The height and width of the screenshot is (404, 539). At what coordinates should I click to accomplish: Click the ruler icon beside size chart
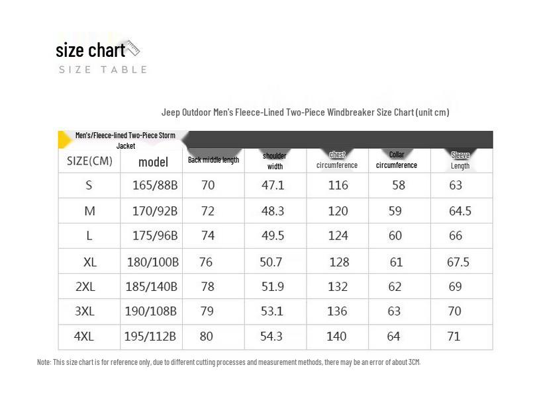[x=133, y=48]
